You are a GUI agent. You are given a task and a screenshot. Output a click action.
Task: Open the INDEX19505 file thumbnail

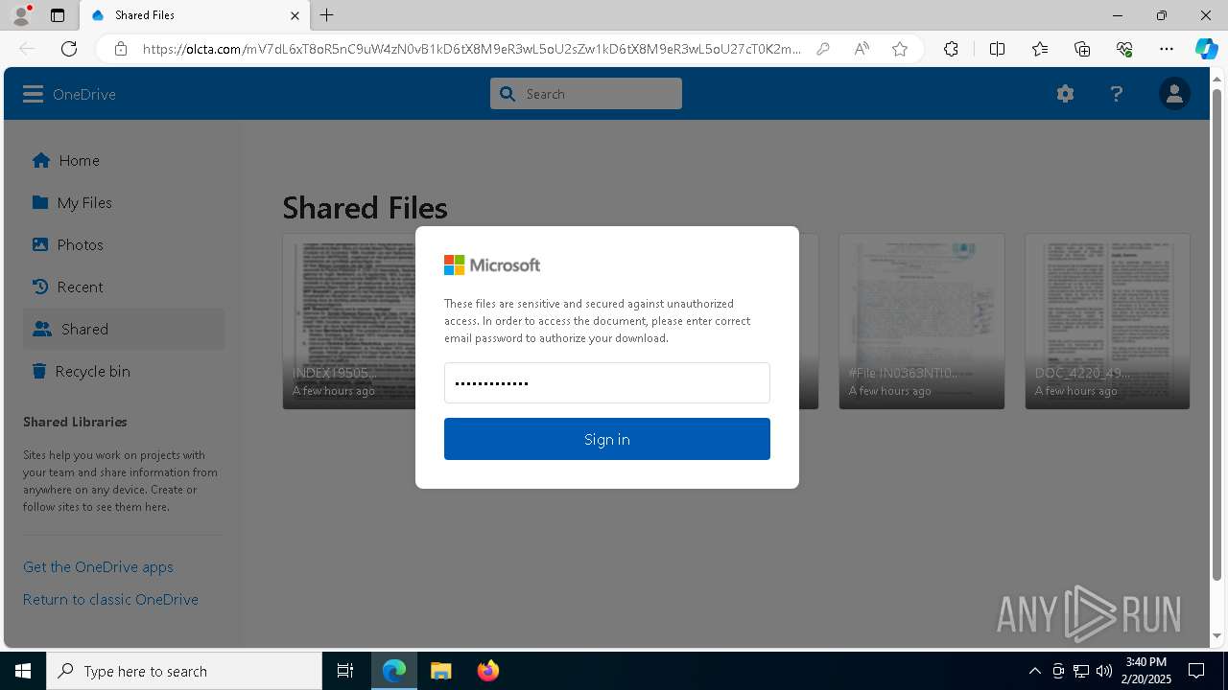(349, 321)
